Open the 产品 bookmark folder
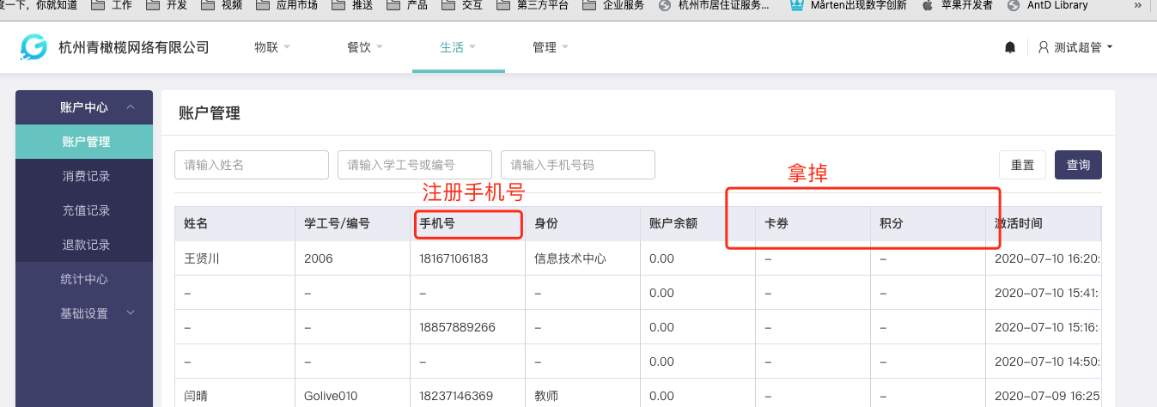This screenshot has width=1157, height=407. click(408, 5)
